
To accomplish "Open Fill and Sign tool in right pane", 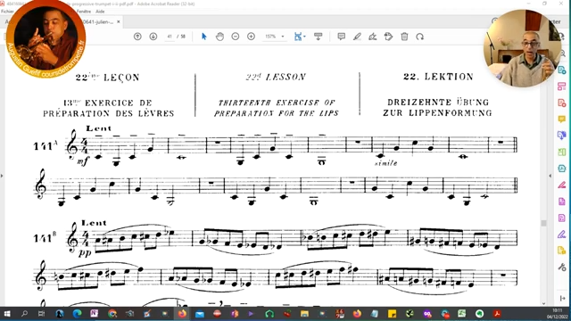I will [561, 234].
